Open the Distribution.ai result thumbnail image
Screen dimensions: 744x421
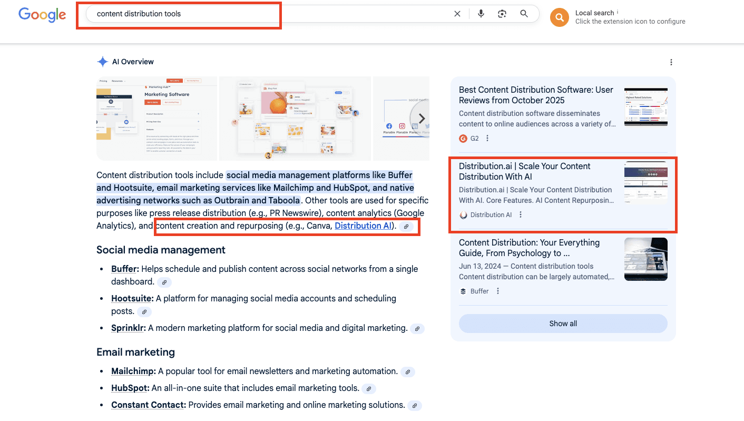point(646,183)
